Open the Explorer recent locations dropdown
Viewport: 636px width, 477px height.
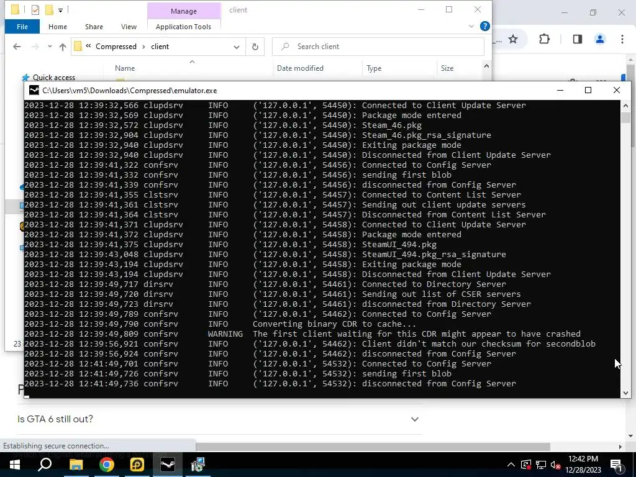[50, 47]
